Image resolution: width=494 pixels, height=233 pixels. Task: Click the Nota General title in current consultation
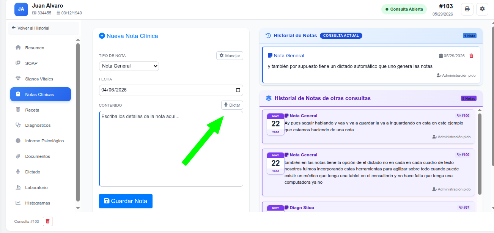pyautogui.click(x=289, y=56)
